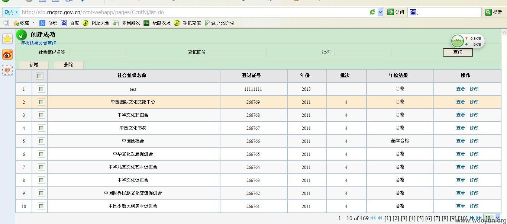The image size is (507, 224).
Task: Open the 盒子比价网 bookmark
Action: click(219, 23)
